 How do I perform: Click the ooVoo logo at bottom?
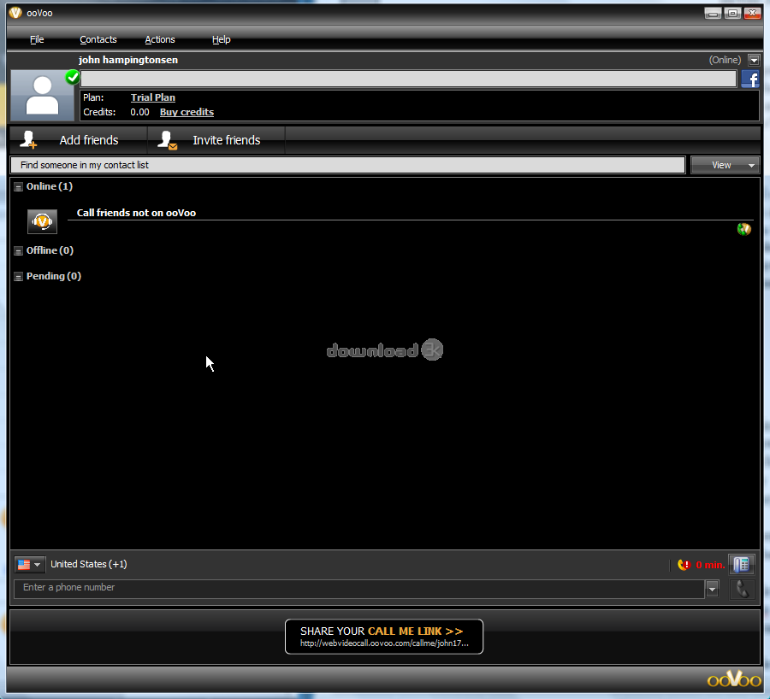click(734, 679)
